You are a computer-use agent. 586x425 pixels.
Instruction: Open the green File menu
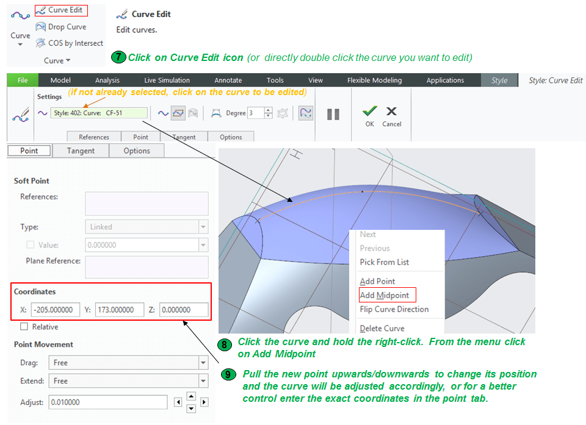tap(23, 80)
